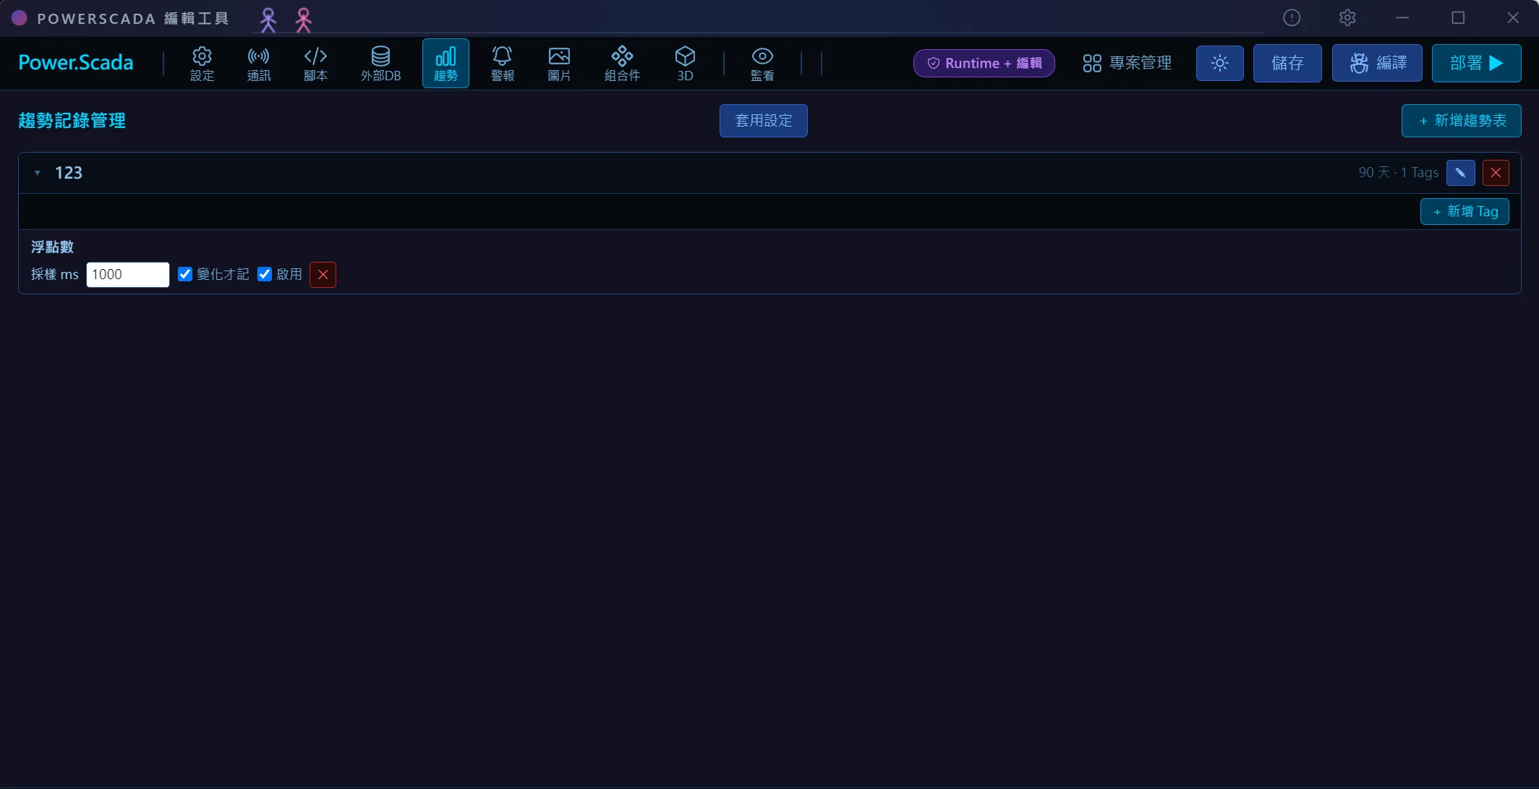The image size is (1539, 789).
Task: Open the 通訊 communication tool
Action: (258, 63)
